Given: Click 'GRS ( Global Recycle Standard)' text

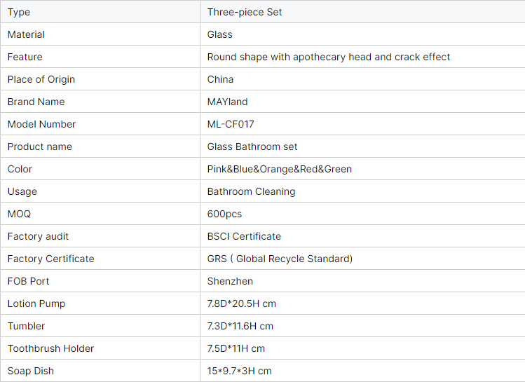Looking at the screenshot, I should (x=280, y=259).
